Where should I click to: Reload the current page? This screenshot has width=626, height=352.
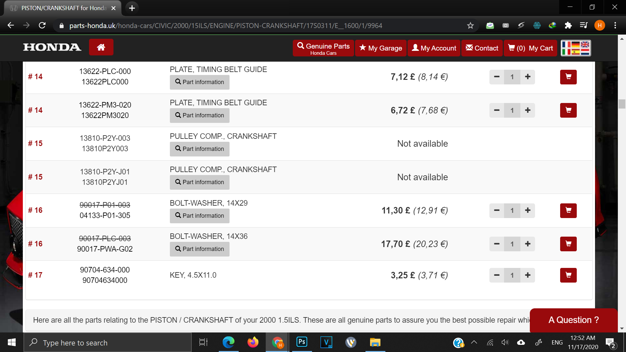click(x=42, y=25)
